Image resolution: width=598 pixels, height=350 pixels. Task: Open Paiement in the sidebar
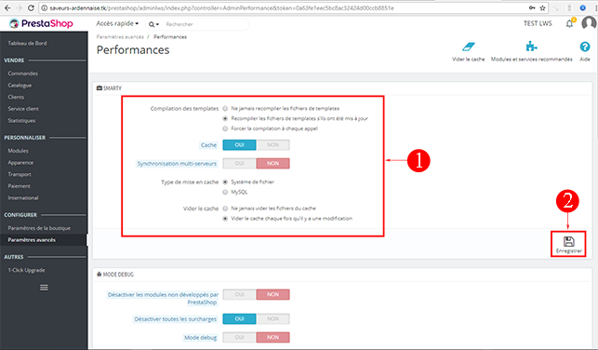coord(20,186)
